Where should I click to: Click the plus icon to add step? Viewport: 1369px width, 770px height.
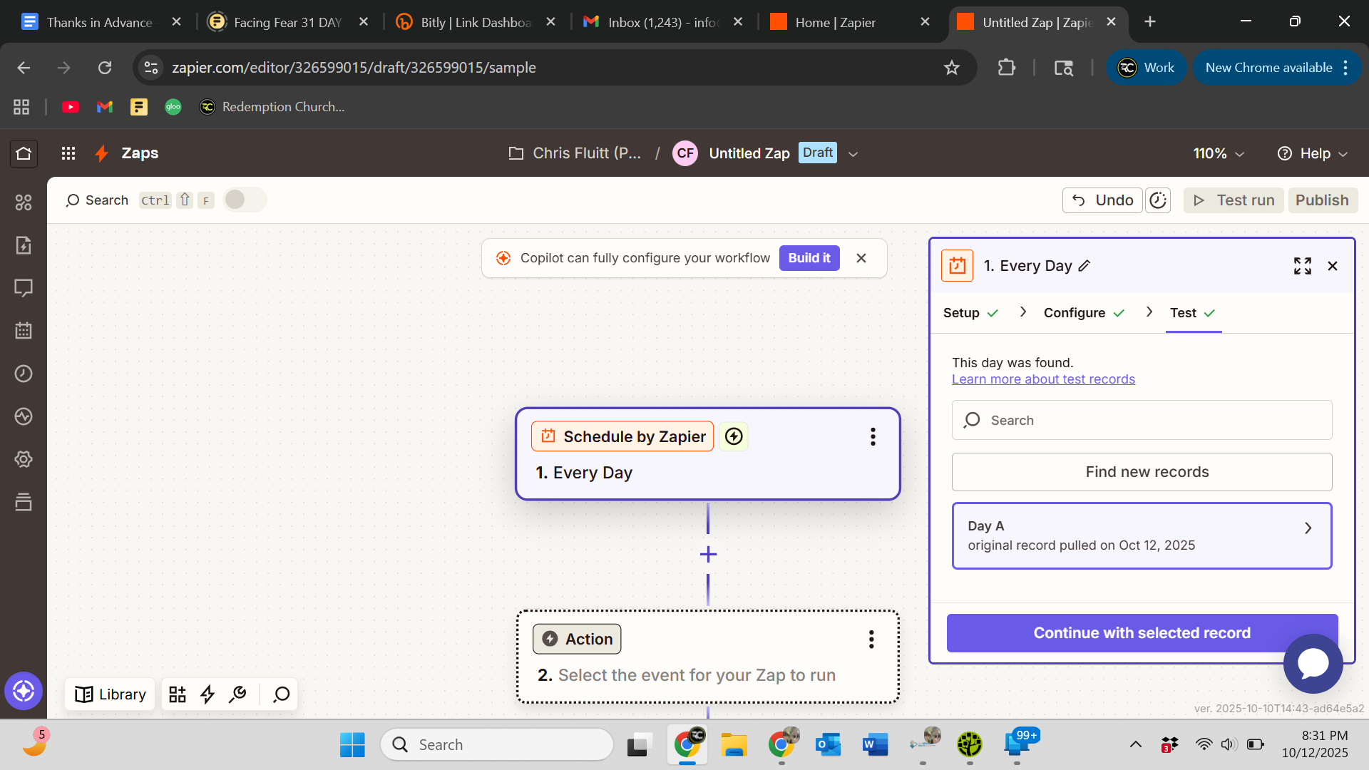tap(708, 555)
